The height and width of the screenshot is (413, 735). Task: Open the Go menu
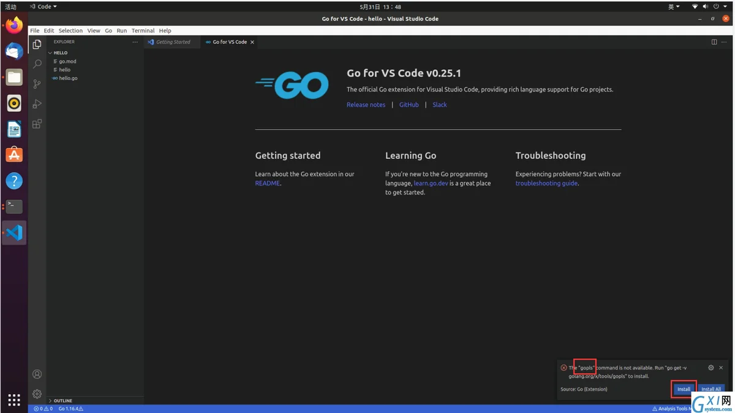(108, 31)
